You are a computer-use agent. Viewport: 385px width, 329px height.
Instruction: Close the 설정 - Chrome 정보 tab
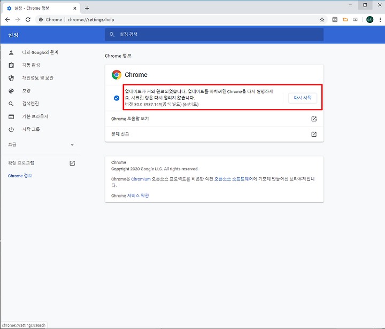pos(75,9)
